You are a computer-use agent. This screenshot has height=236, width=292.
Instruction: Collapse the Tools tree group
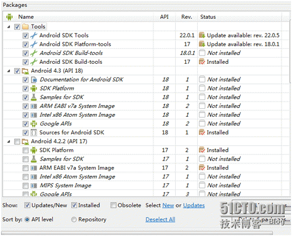[x=8, y=27]
